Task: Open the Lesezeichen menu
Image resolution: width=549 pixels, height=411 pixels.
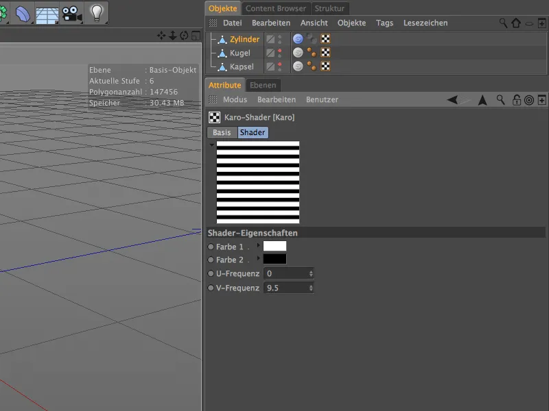Action: click(x=425, y=23)
